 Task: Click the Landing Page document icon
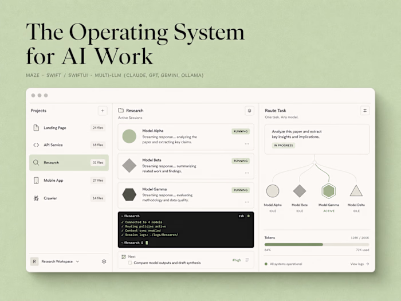pyautogui.click(x=36, y=128)
